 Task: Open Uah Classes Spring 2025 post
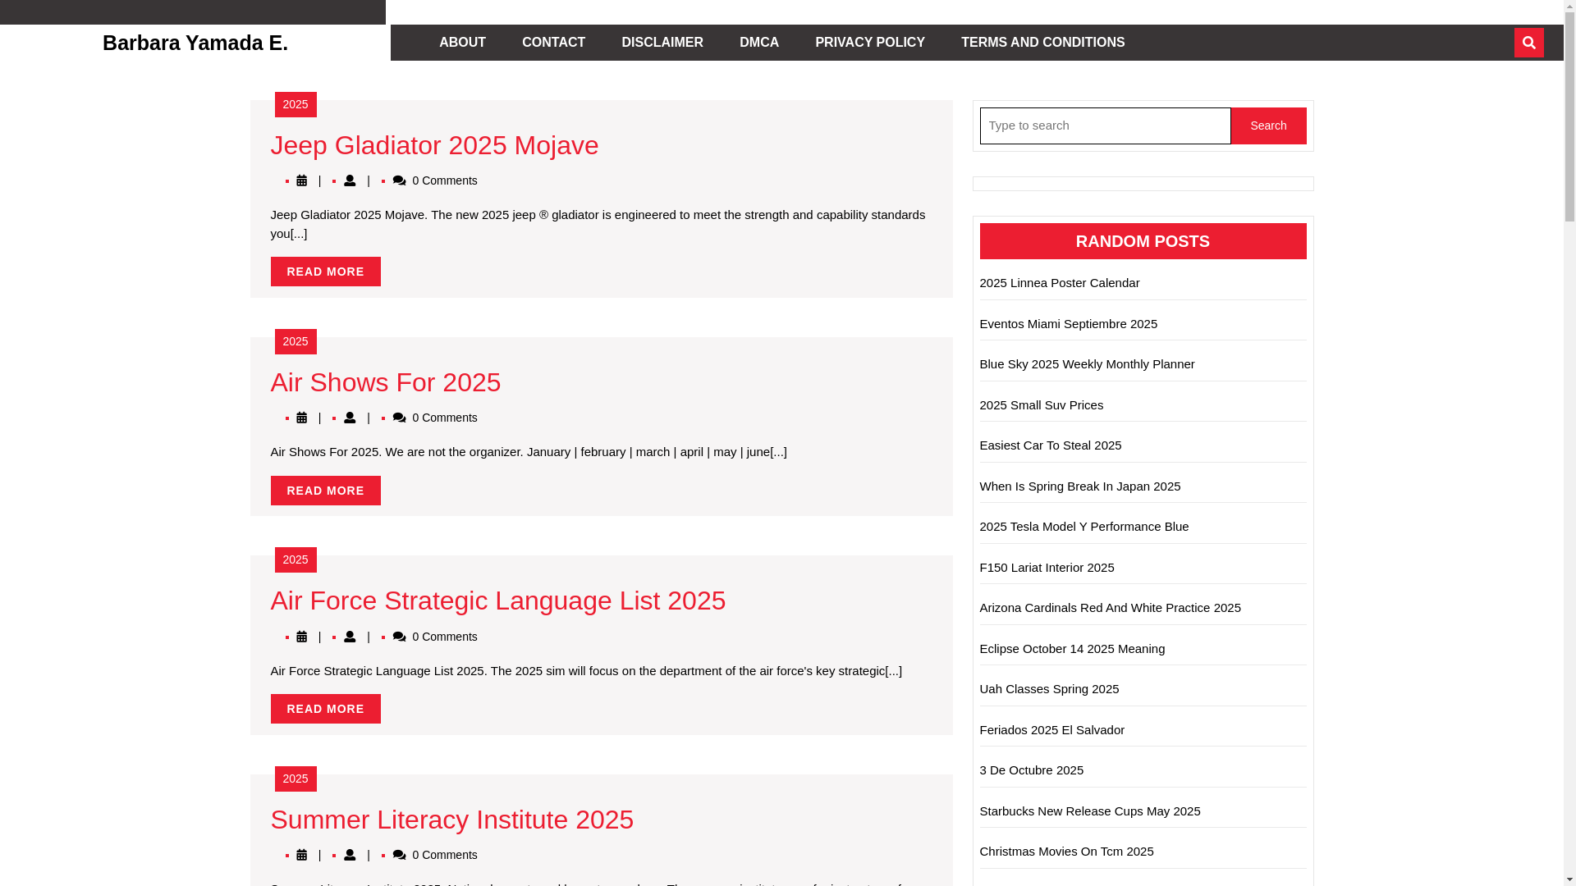coord(1049,689)
